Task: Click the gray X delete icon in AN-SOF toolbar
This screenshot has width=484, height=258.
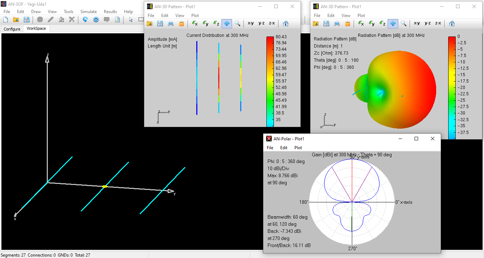Action: coord(72,19)
